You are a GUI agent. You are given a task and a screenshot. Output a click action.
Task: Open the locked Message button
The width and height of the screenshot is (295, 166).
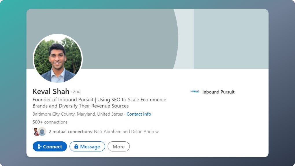tap(87, 146)
